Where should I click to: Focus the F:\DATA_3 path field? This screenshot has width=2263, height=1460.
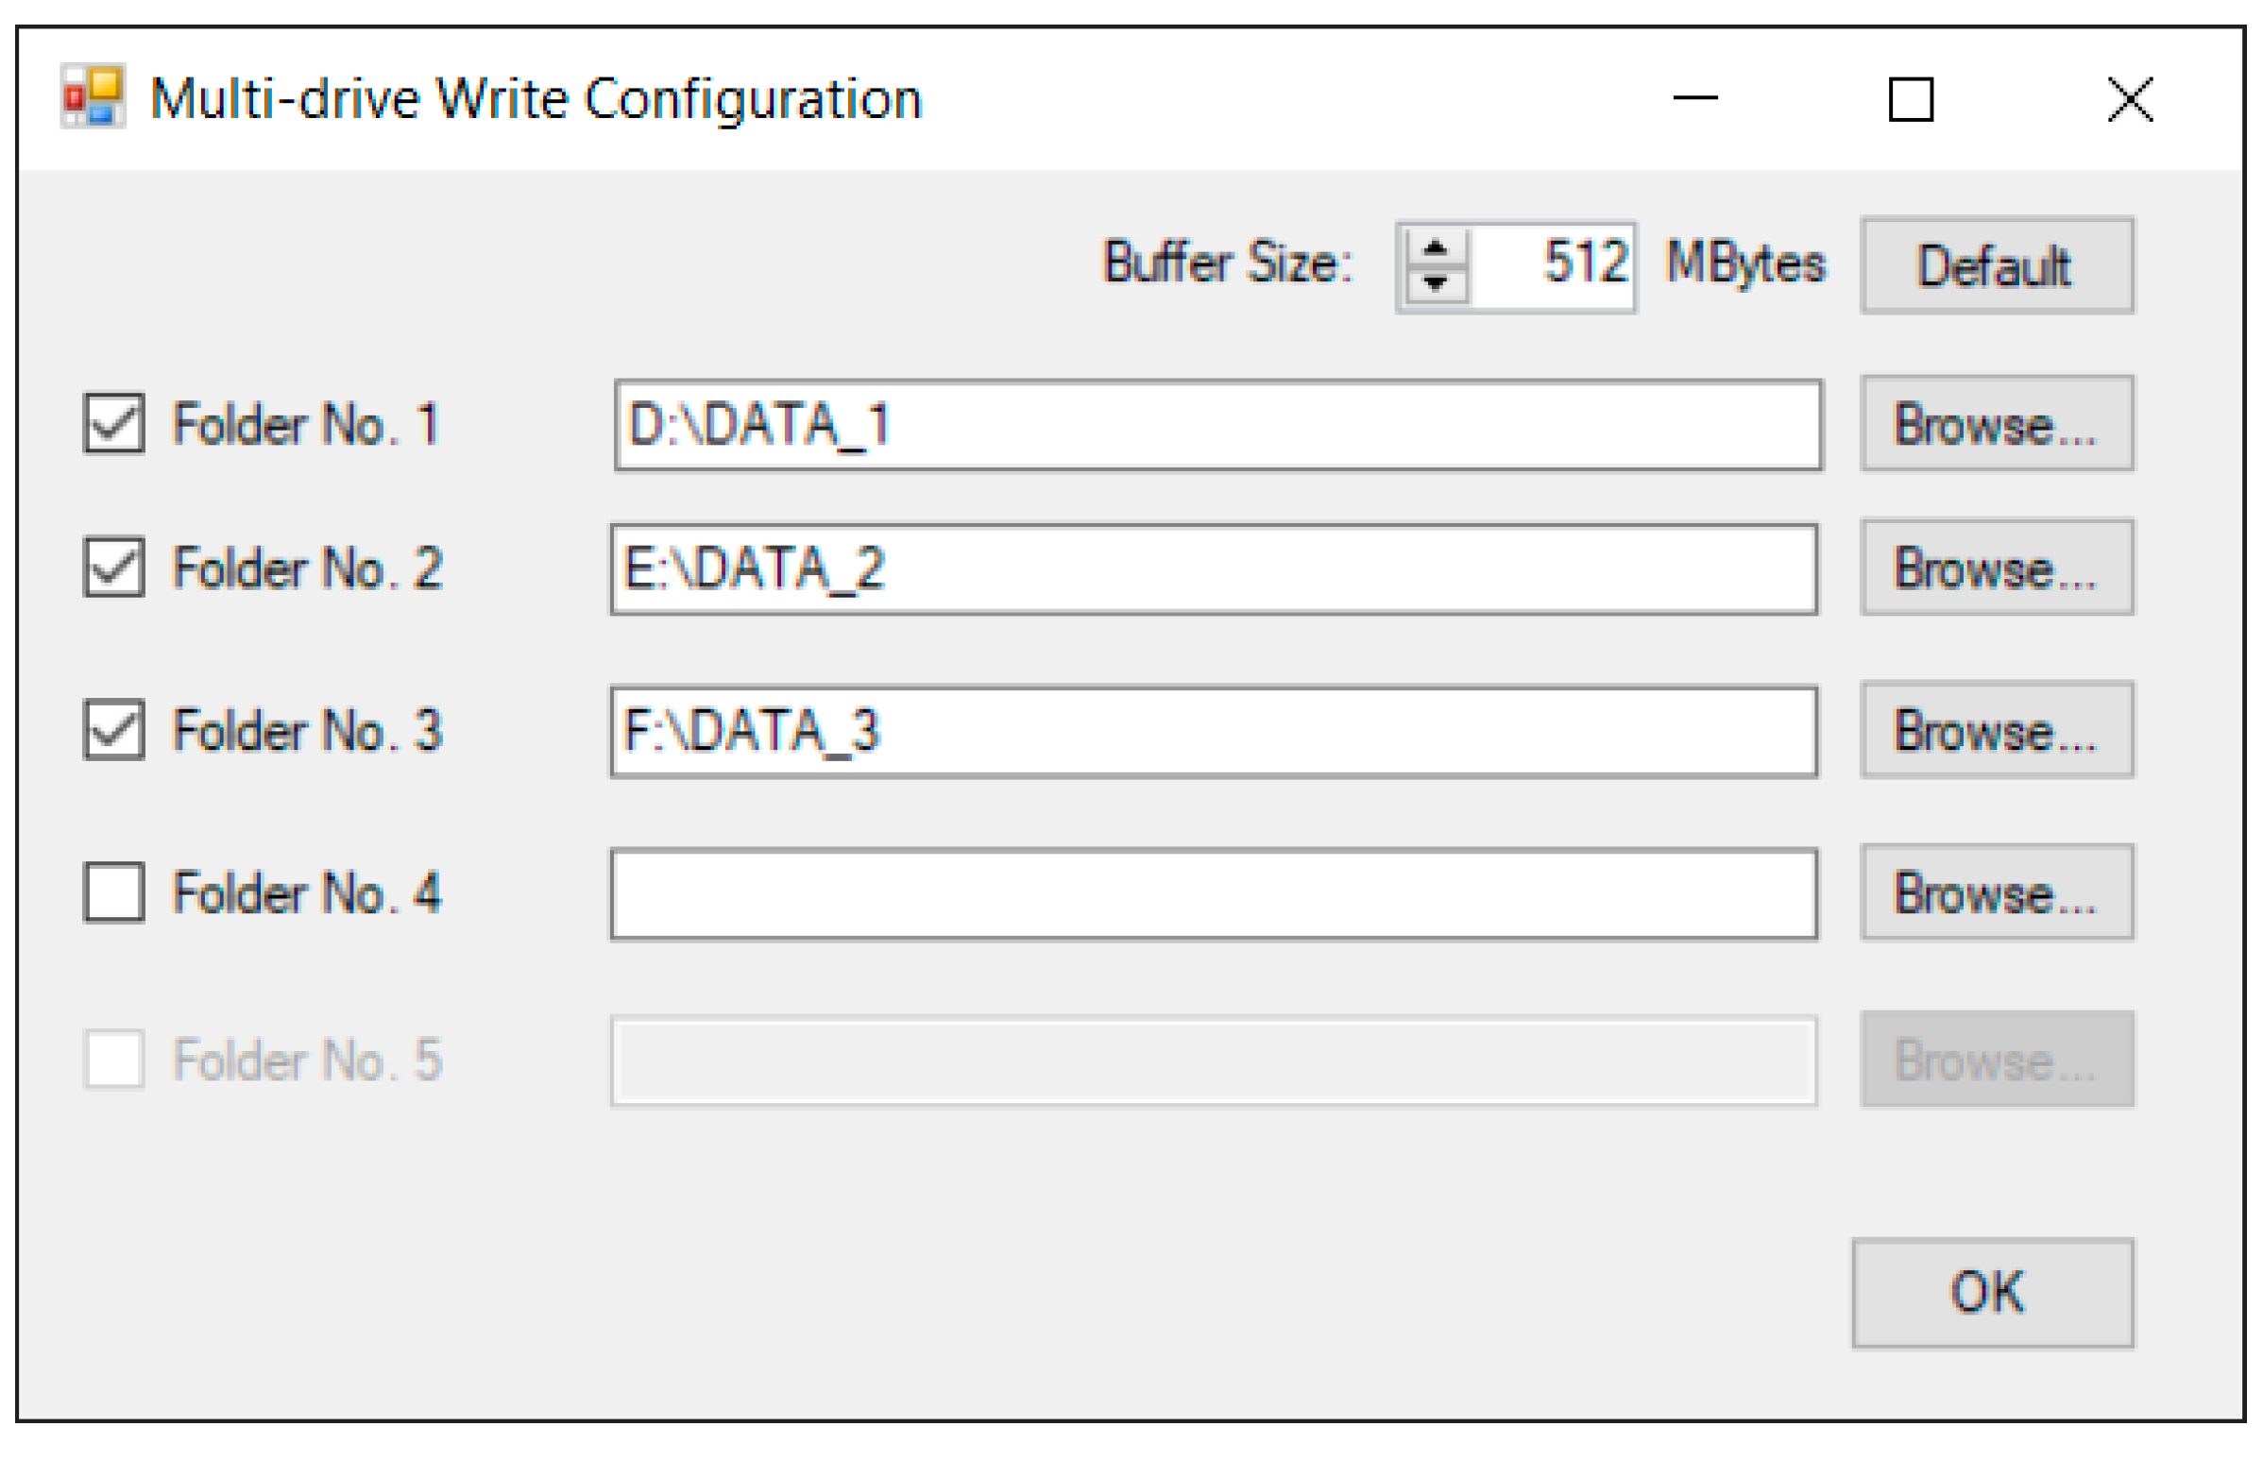(x=1215, y=733)
